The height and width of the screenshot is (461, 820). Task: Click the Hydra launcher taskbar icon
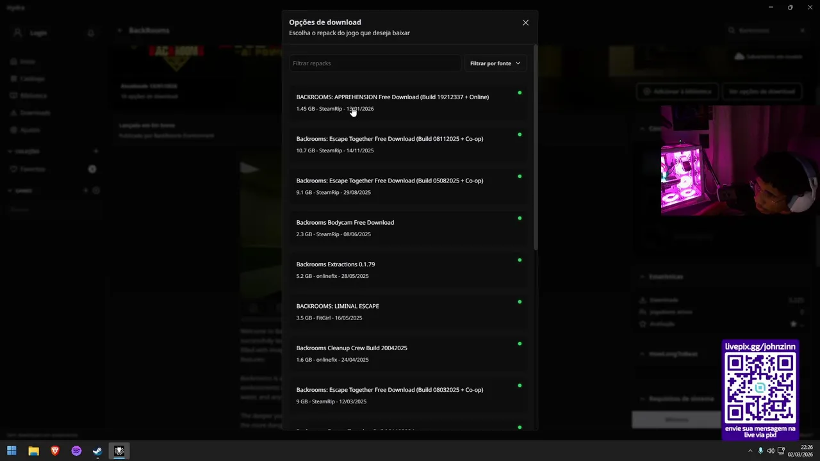119,451
